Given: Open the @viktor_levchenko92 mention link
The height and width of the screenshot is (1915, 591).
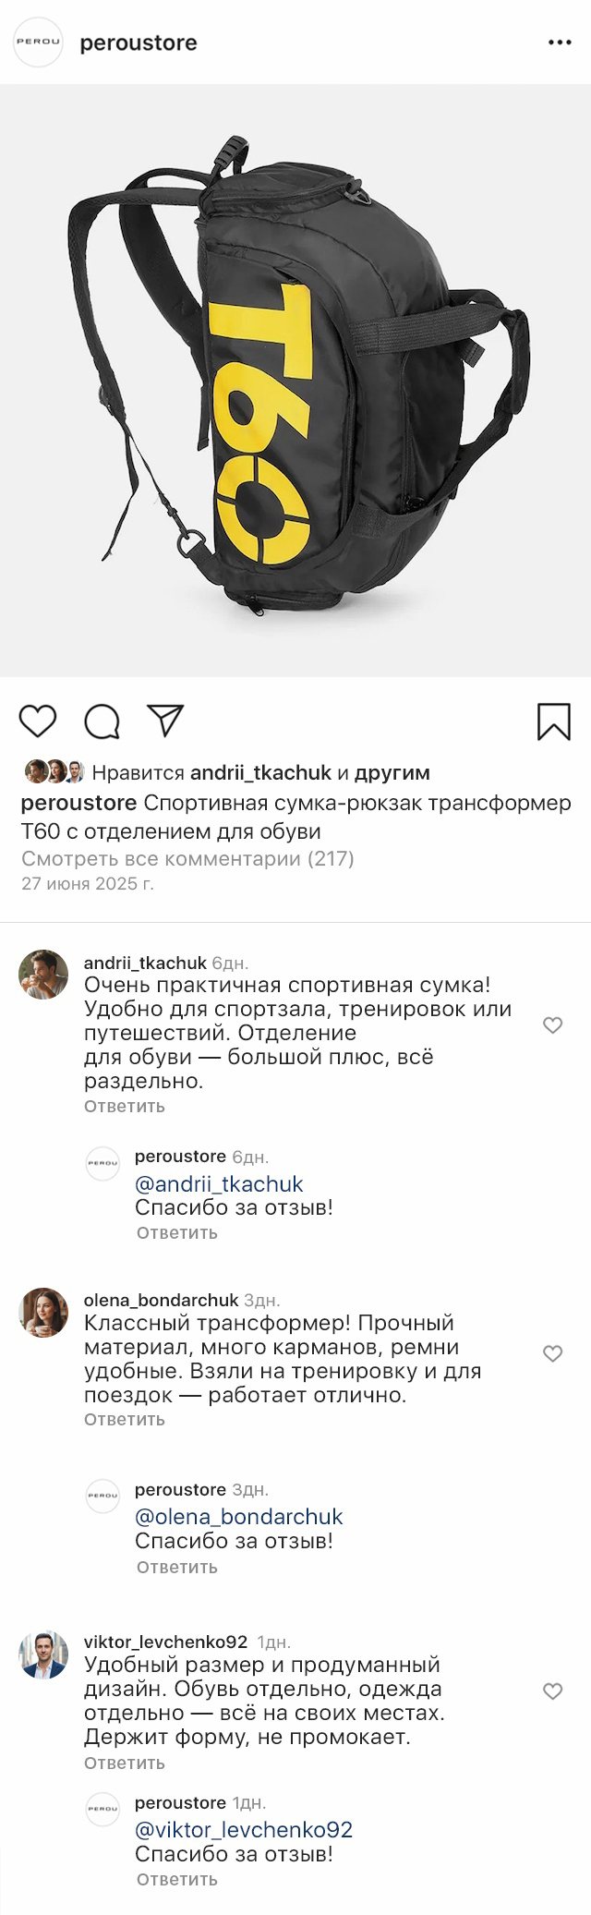Looking at the screenshot, I should [244, 1829].
